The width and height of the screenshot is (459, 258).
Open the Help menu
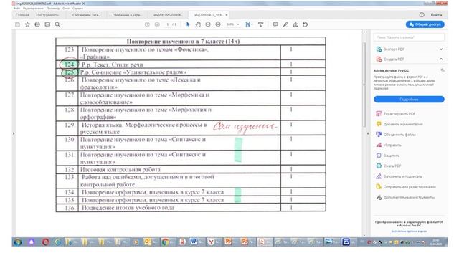77,9
